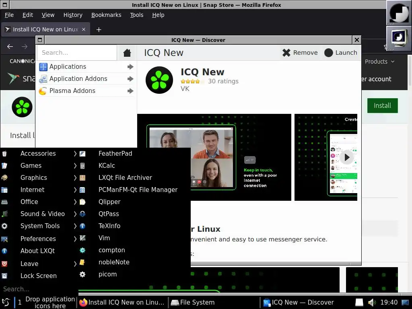Click the Snapcraft bird logo in Firefox

click(x=13, y=78)
